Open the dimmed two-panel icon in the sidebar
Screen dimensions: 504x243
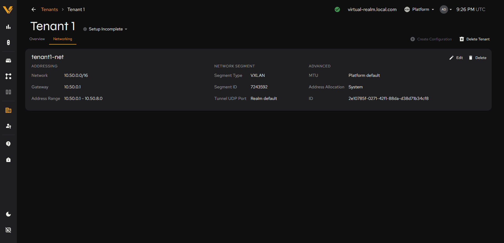(8, 92)
